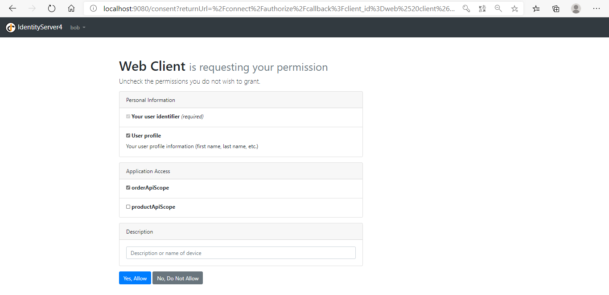609x295 pixels.
Task: Expand the bob user dropdown
Action: [78, 28]
